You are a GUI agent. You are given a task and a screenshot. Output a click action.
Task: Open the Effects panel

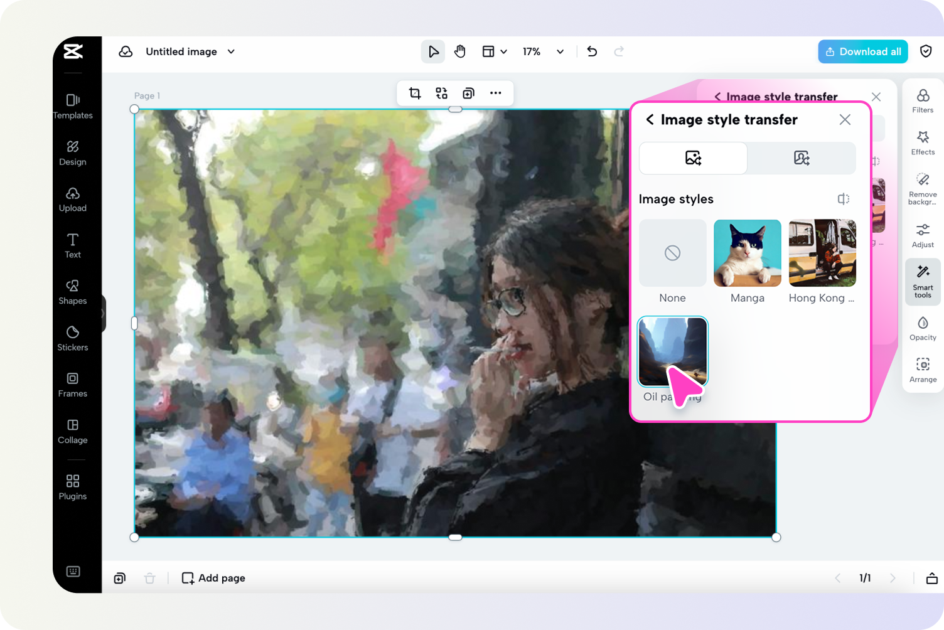923,142
